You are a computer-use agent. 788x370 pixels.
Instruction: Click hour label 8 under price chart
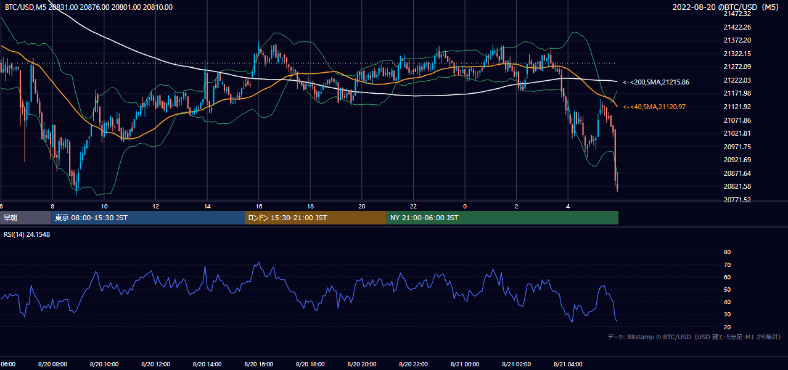point(52,206)
